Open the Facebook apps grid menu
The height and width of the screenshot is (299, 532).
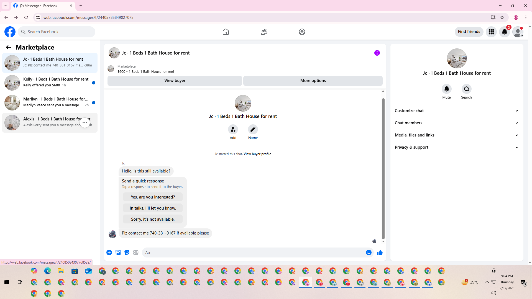(x=491, y=32)
